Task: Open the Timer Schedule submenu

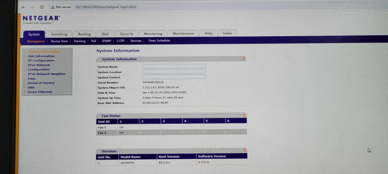Action: click(x=159, y=41)
